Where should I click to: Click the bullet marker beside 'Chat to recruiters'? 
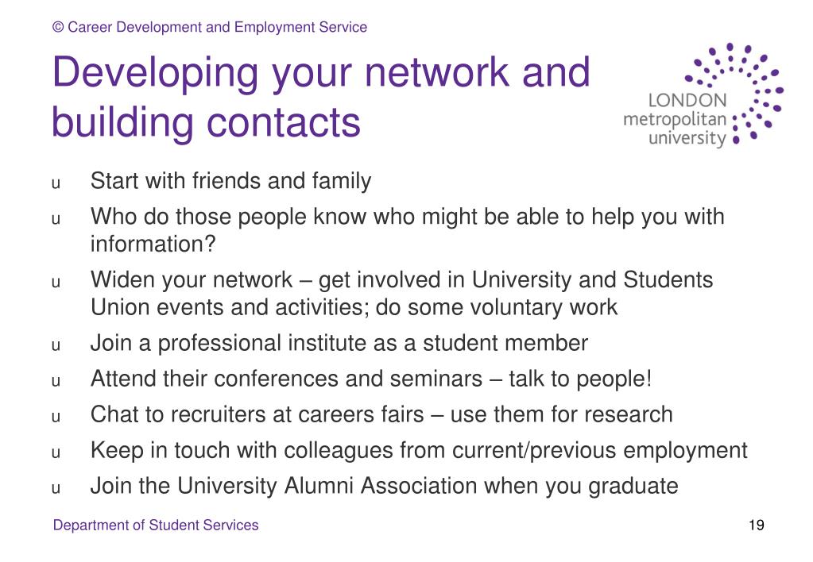pos(56,417)
